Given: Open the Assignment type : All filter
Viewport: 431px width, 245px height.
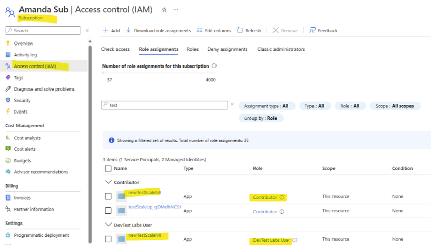Looking at the screenshot, I should tap(267, 106).
